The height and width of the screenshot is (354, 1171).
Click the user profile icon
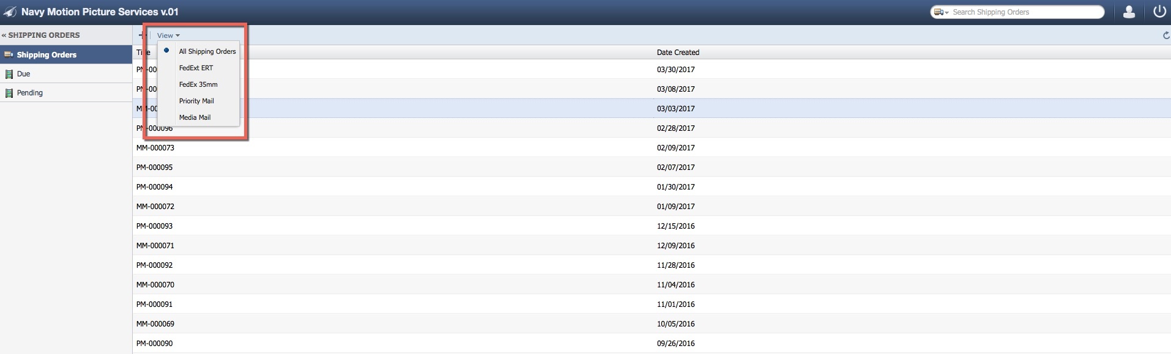pos(1129,12)
